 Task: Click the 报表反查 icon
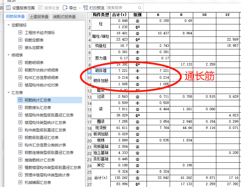[40, 8]
